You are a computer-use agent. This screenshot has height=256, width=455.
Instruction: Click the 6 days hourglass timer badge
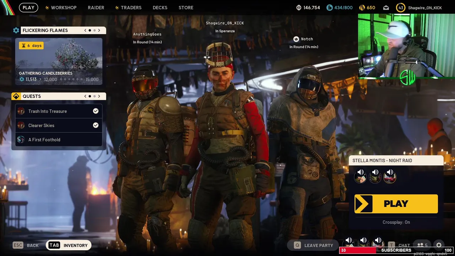(31, 46)
